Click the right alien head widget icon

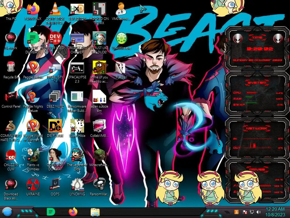tap(278, 39)
